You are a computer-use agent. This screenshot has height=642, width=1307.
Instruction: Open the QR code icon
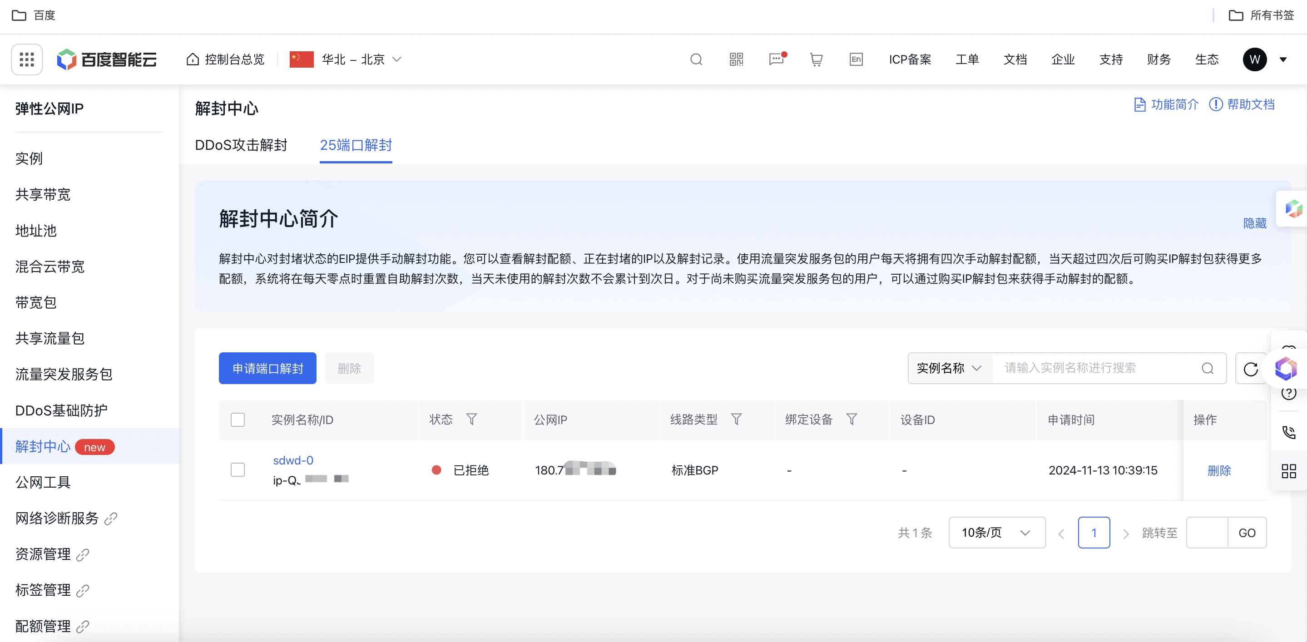pyautogui.click(x=736, y=59)
